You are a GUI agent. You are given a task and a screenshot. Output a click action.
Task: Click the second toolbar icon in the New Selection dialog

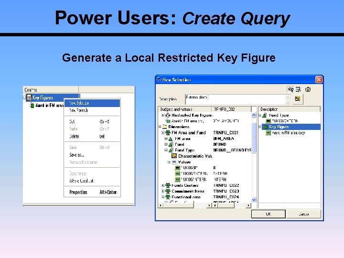298,89
